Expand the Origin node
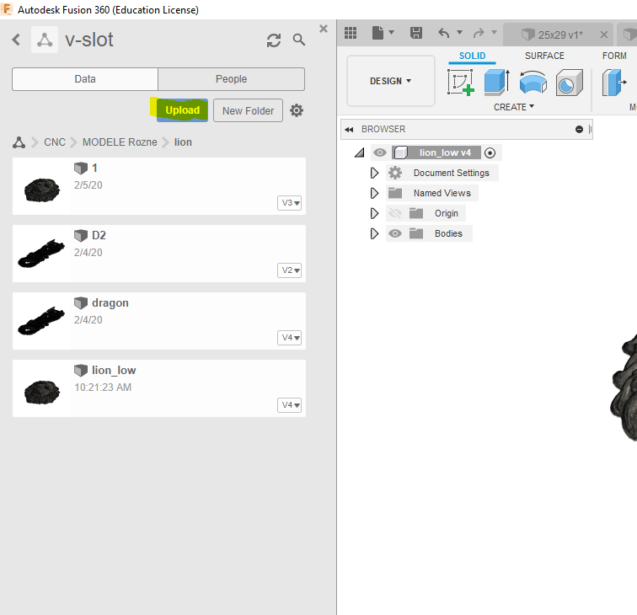Screen dimensions: 637x615 click(x=375, y=213)
